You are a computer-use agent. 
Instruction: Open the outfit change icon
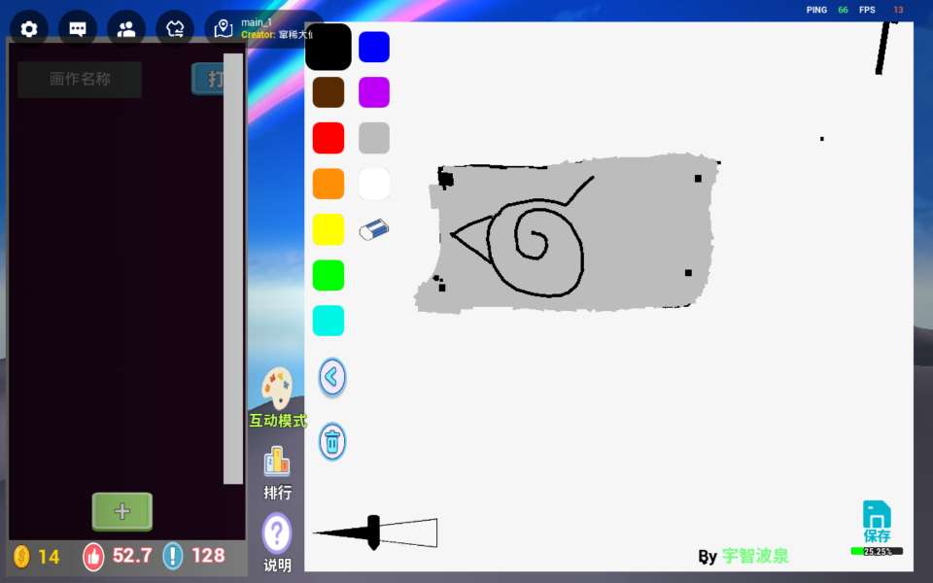[175, 29]
